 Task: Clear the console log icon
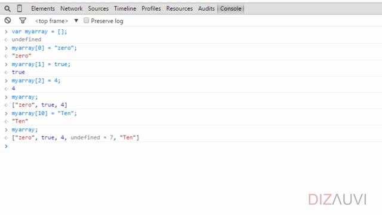(x=8, y=20)
